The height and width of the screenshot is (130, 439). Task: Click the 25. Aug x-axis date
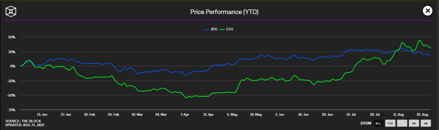(423, 115)
